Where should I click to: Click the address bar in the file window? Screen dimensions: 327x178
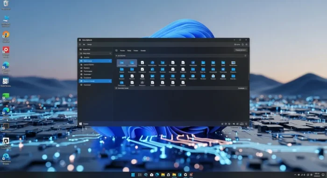click(181, 56)
